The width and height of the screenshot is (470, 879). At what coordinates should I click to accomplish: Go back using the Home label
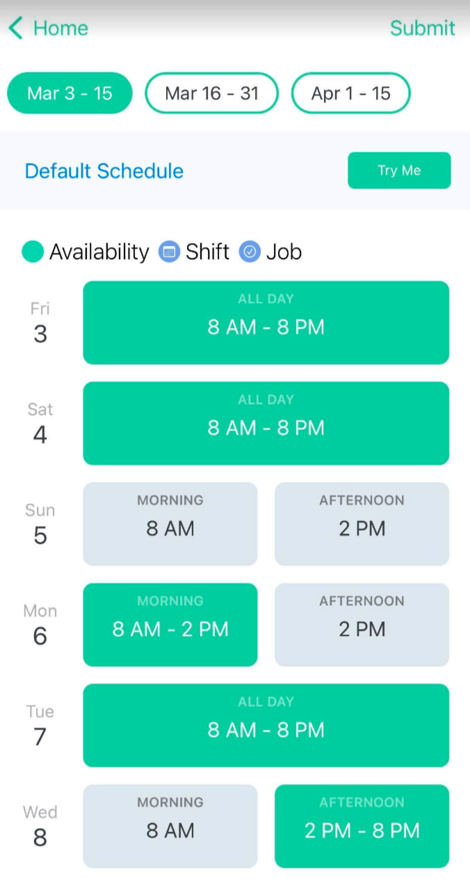click(60, 29)
